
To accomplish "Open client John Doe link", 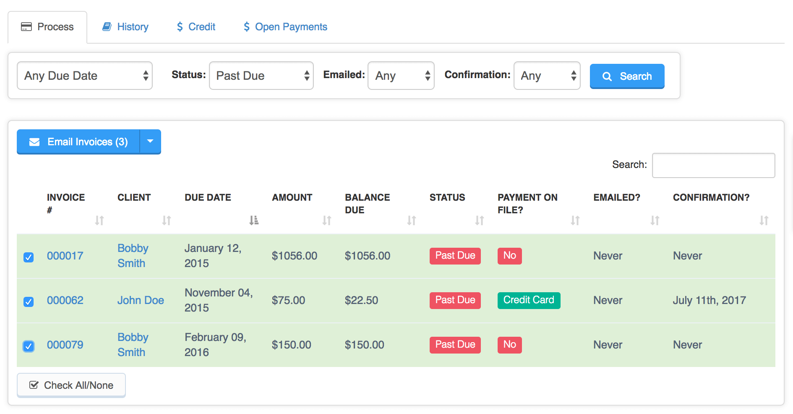I will 141,300.
